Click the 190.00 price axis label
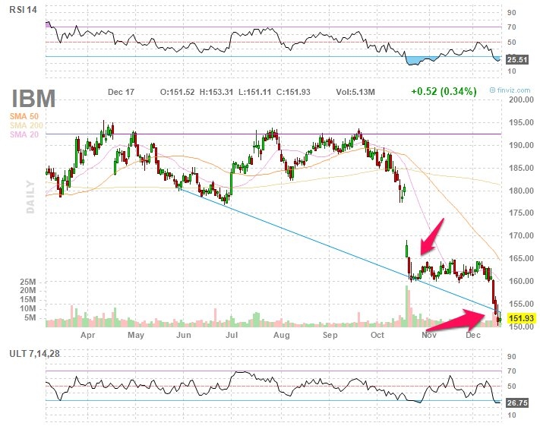Viewport: 540px width, 426px height. [522, 145]
